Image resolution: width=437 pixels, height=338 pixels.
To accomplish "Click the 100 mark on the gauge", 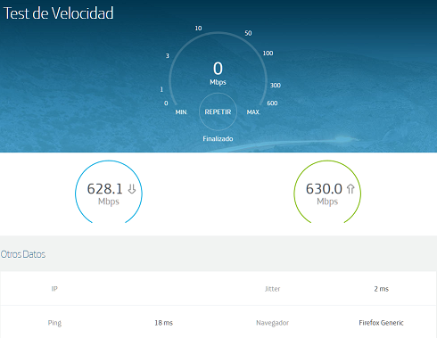I will click(x=268, y=54).
